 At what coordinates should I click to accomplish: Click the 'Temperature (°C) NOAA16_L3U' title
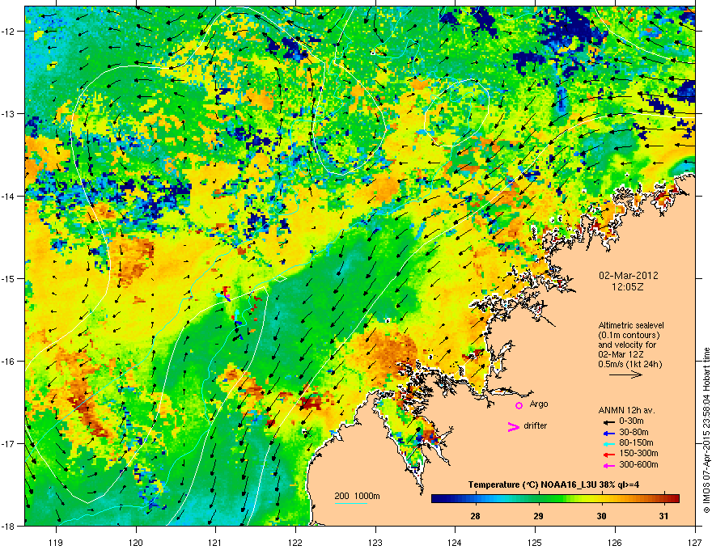532,484
